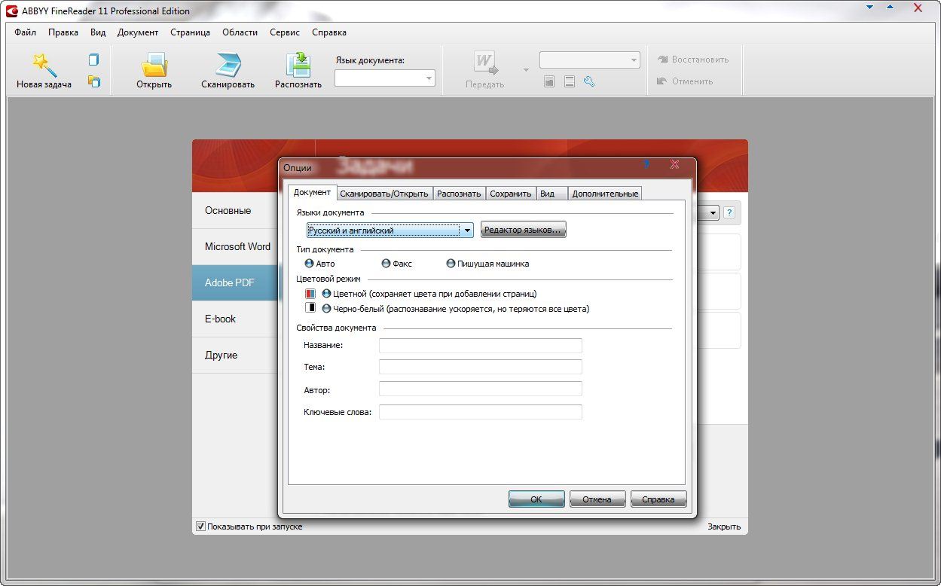Viewport: 941px width, 586px height.
Task: Select the Факс document type option
Action: (x=386, y=264)
